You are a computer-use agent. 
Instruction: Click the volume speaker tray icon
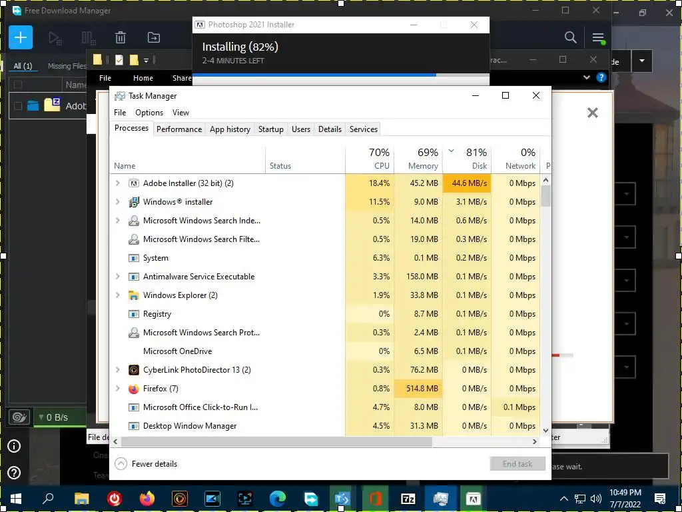coord(596,499)
